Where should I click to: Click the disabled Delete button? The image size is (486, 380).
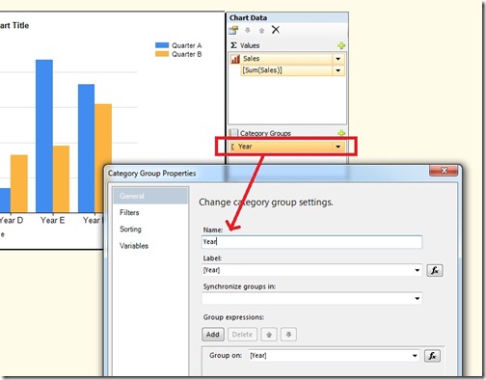click(242, 335)
